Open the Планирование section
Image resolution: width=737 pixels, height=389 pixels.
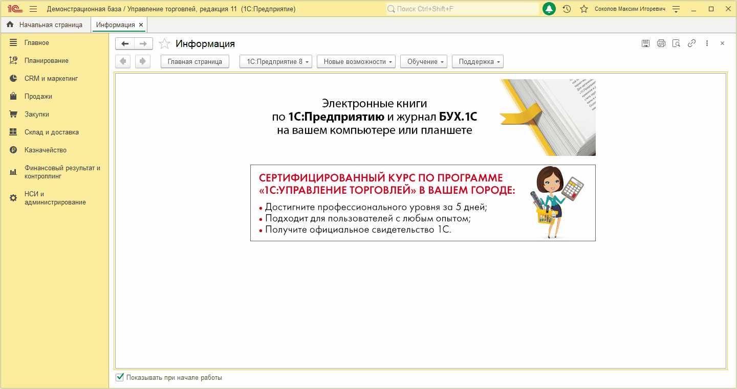(47, 61)
